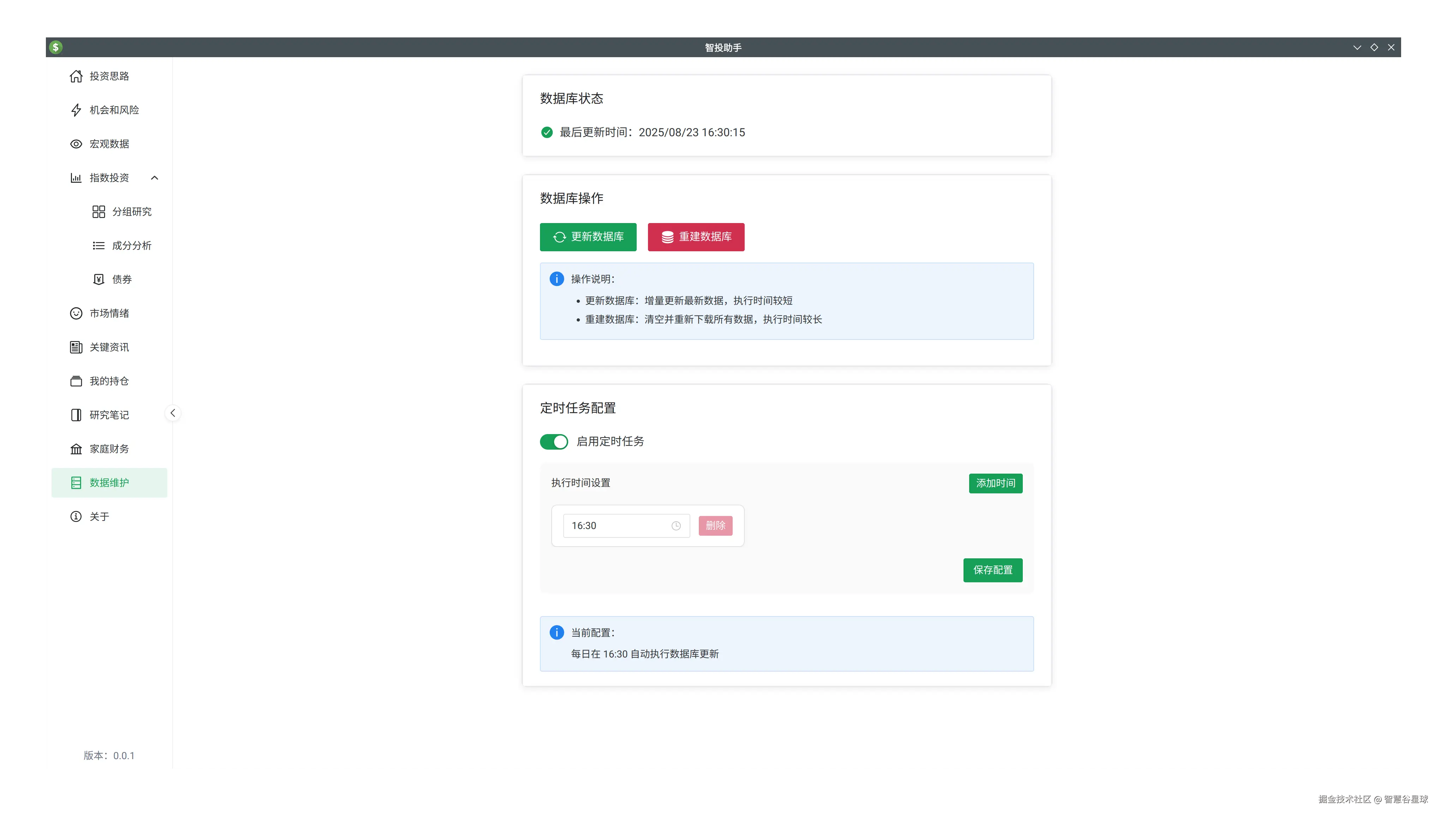Screen dimensions: 1447x823
Task: Click the notebook icon for 研究笔记
Action: tap(76, 415)
